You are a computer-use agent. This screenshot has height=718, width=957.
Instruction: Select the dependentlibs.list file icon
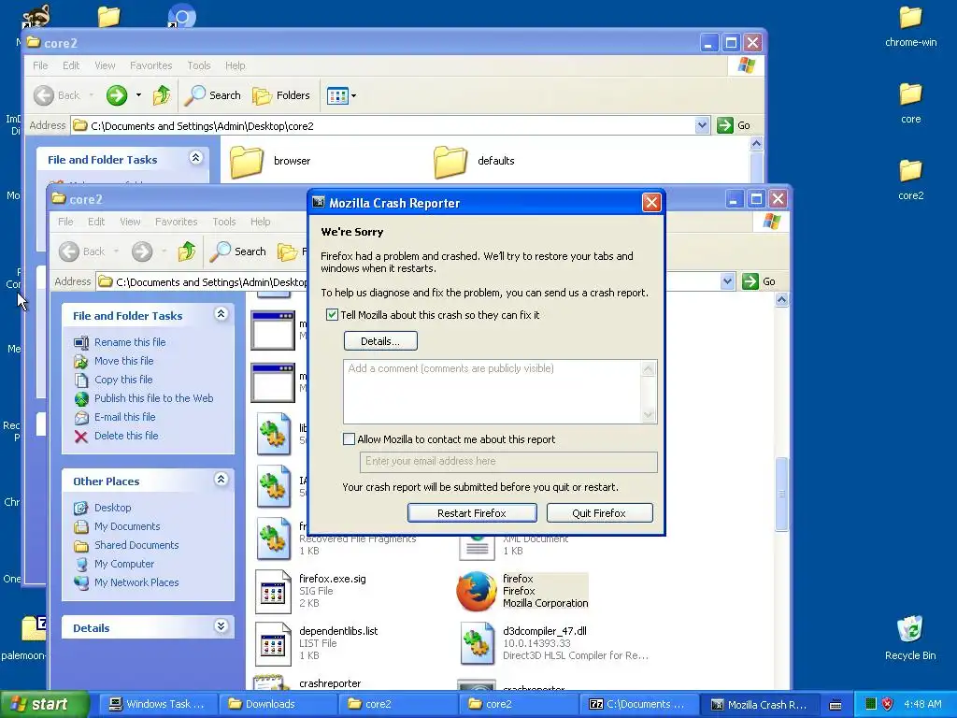point(273,643)
